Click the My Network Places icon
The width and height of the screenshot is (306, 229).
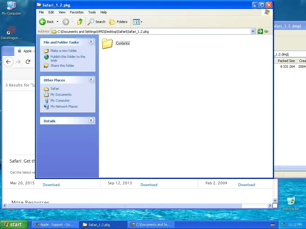point(46,106)
